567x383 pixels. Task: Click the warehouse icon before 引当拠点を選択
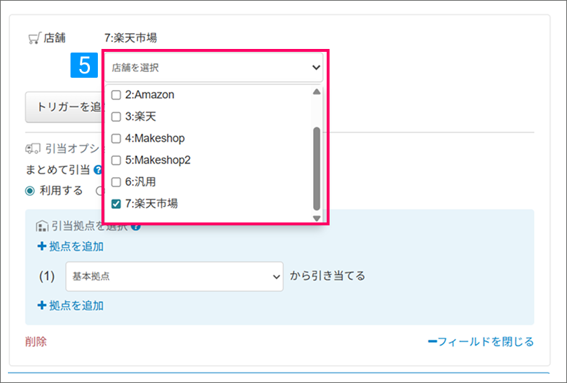click(41, 226)
